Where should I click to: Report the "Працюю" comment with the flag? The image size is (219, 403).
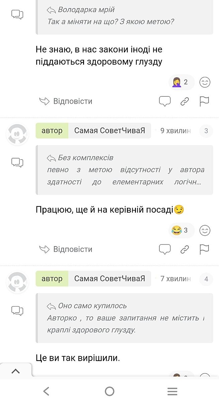tap(204, 249)
